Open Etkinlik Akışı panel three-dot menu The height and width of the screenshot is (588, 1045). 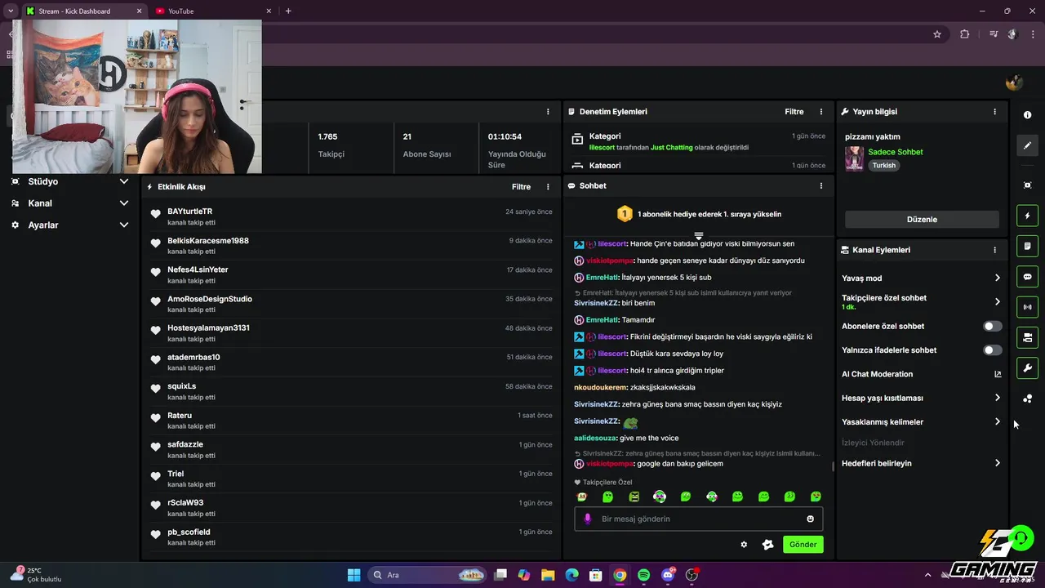click(x=548, y=187)
